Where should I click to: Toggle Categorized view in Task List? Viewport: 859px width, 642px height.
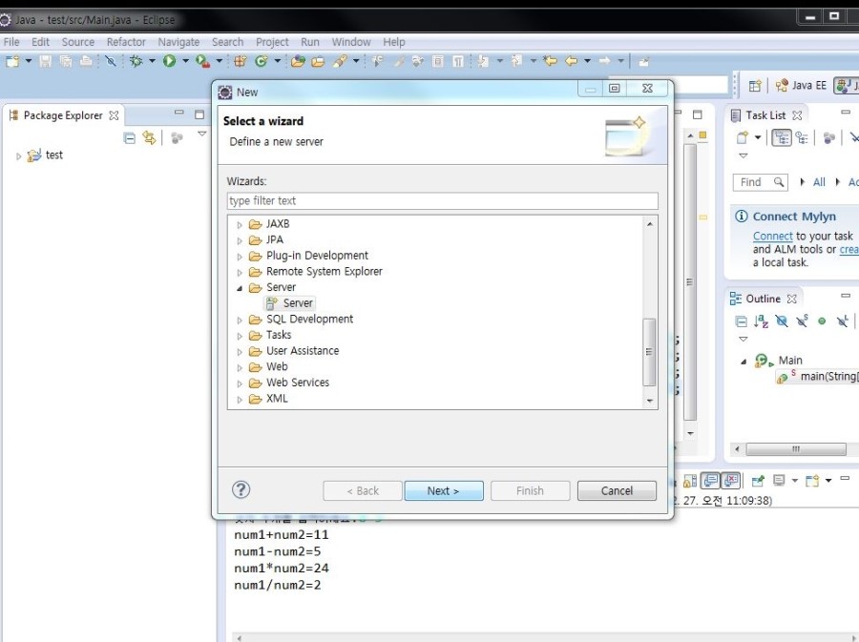(x=781, y=137)
